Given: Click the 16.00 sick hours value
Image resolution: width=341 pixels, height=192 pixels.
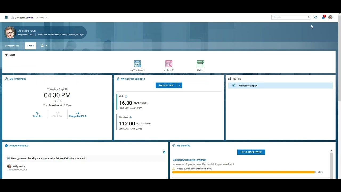Looking at the screenshot, I should tap(125, 103).
